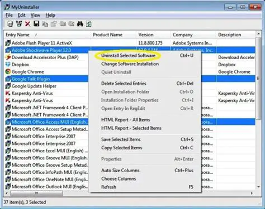Choose HTML Report - Selected Items
Viewport: 265px width, 209px height.
pyautogui.click(x=131, y=128)
